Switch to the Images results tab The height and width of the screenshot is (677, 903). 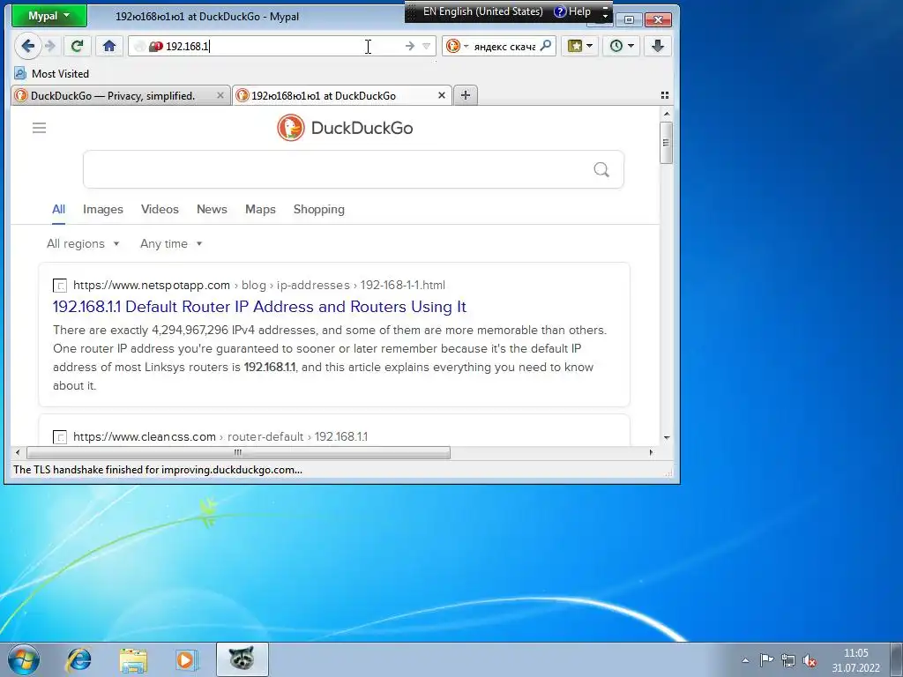tap(103, 210)
